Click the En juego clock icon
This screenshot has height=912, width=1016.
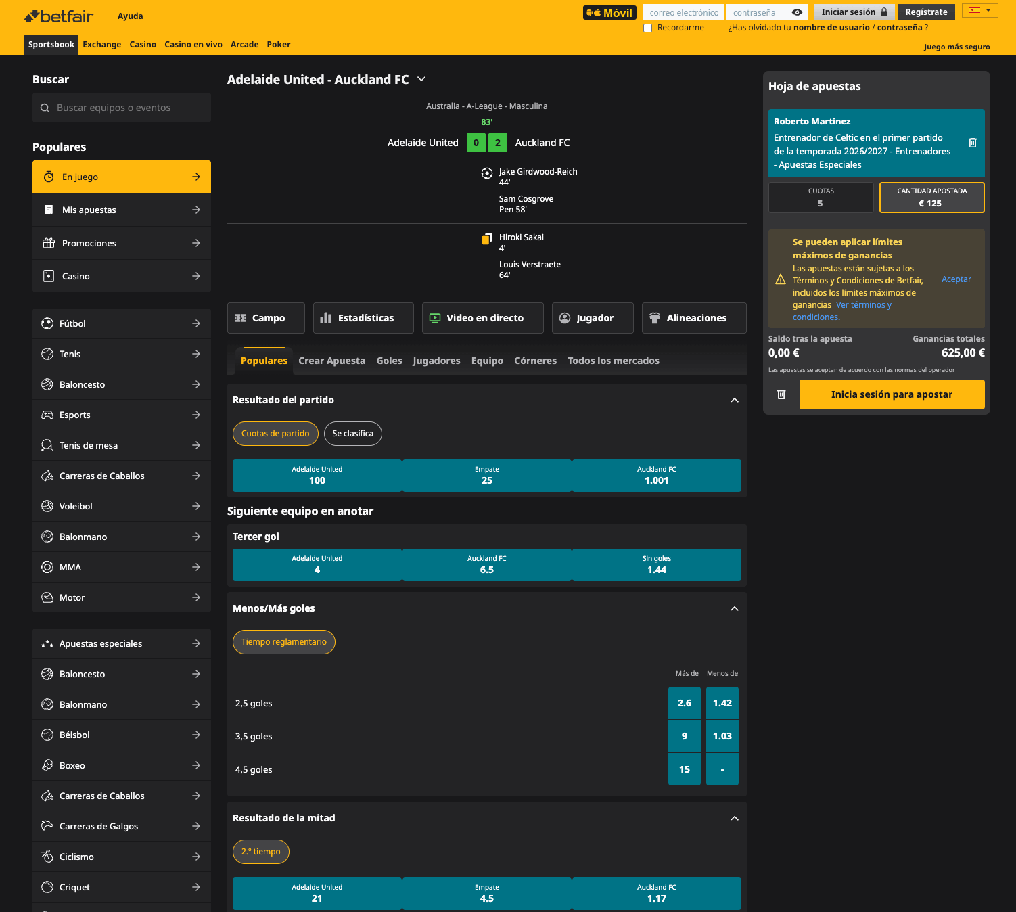coord(49,177)
